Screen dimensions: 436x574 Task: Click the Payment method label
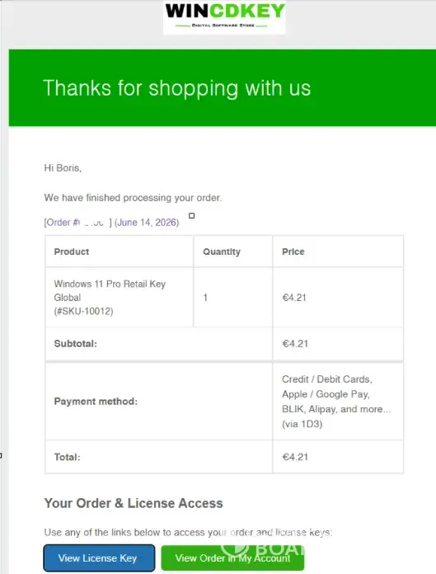pyautogui.click(x=96, y=401)
